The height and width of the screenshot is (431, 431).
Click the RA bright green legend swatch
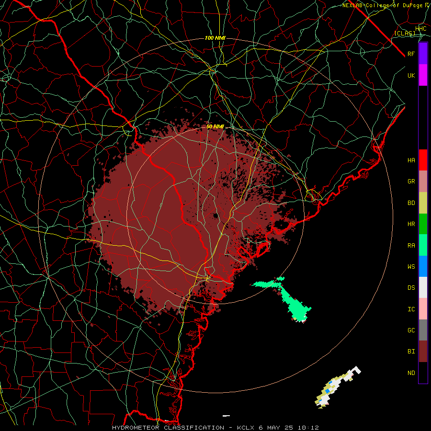pos(423,245)
